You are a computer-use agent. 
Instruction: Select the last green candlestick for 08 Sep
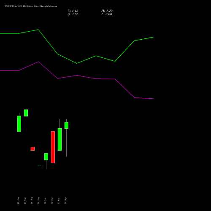[x=66, y=125]
